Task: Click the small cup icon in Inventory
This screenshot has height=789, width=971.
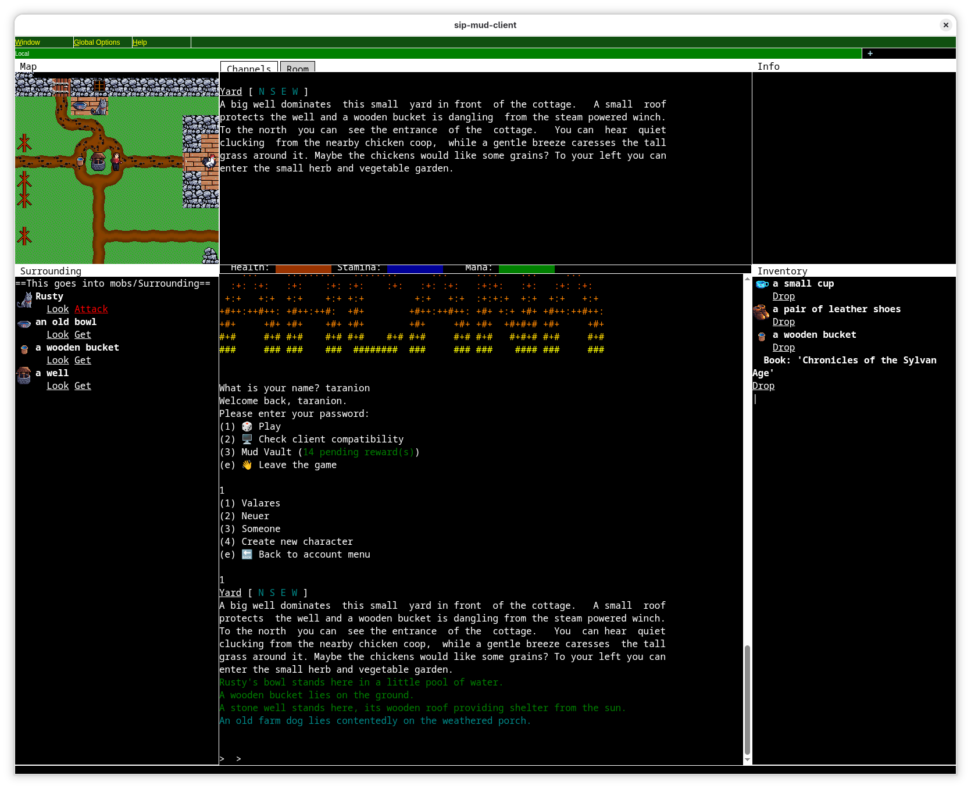Action: click(762, 284)
